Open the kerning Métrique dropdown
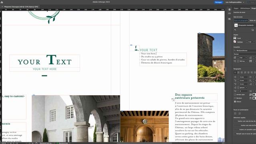Screen dimensions: 256x144 coord(246,61)
